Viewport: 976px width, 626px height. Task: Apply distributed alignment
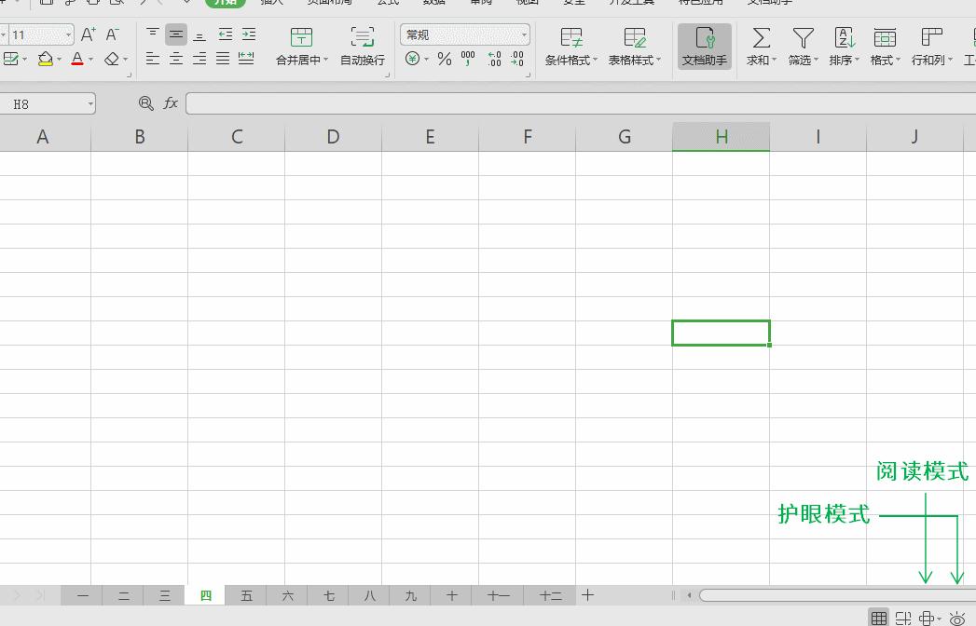(x=246, y=59)
